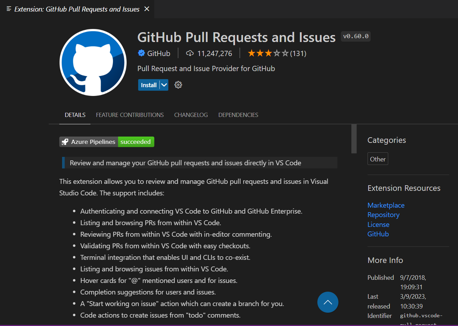
Task: Click 'Completion suggestions for users and issues'
Action: tap(148, 292)
